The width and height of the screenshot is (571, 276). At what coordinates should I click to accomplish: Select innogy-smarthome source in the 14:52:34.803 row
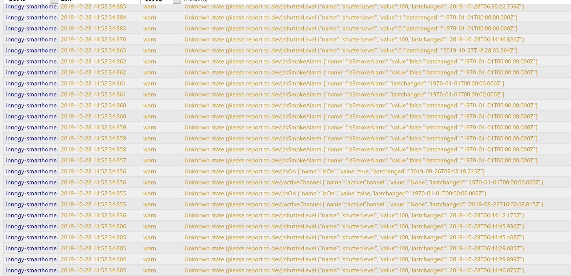tap(32, 271)
